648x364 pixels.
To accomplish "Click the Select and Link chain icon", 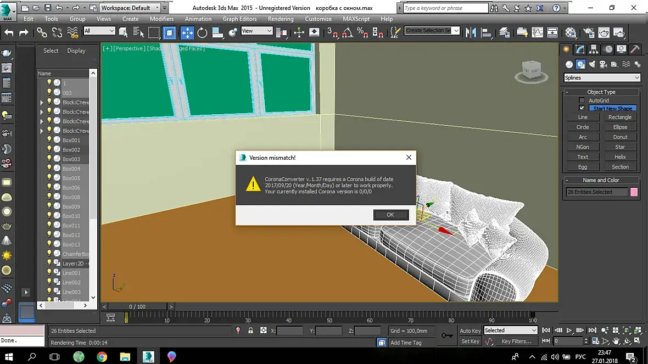I will [42, 32].
